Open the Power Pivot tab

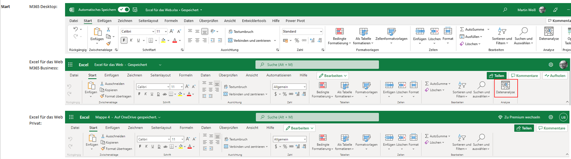[295, 21]
